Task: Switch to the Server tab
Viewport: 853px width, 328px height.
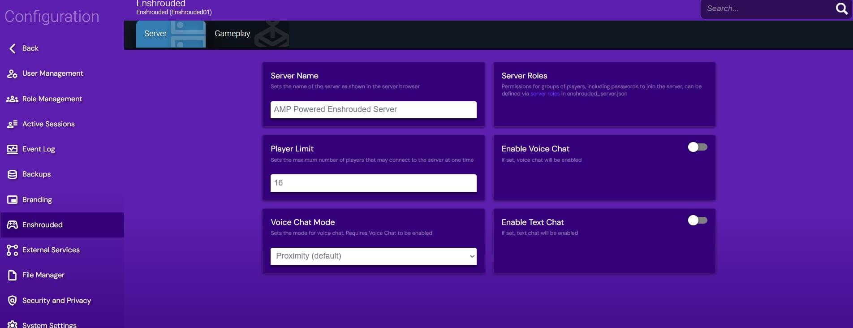Action: point(171,34)
